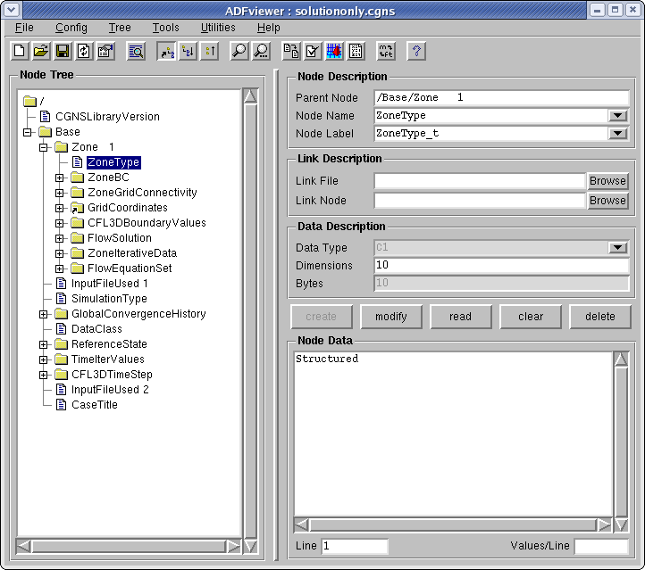This screenshot has width=645, height=570.
Task: Click the CaseTitle document icon
Action: click(61, 405)
